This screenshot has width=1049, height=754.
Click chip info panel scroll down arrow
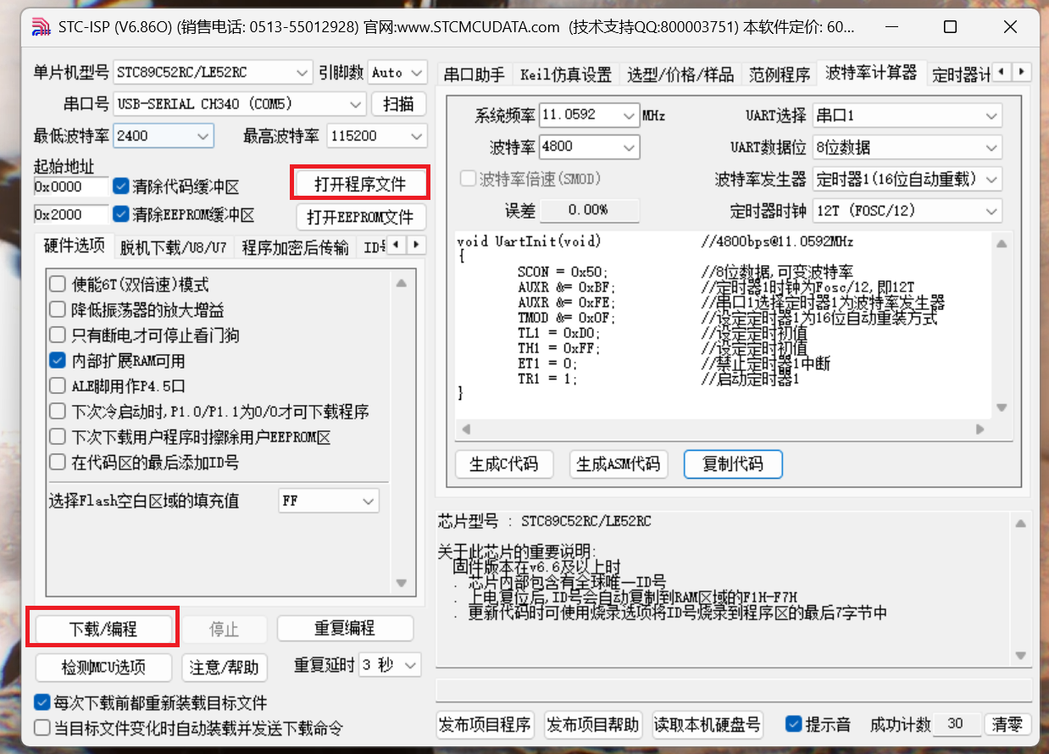tap(1021, 655)
